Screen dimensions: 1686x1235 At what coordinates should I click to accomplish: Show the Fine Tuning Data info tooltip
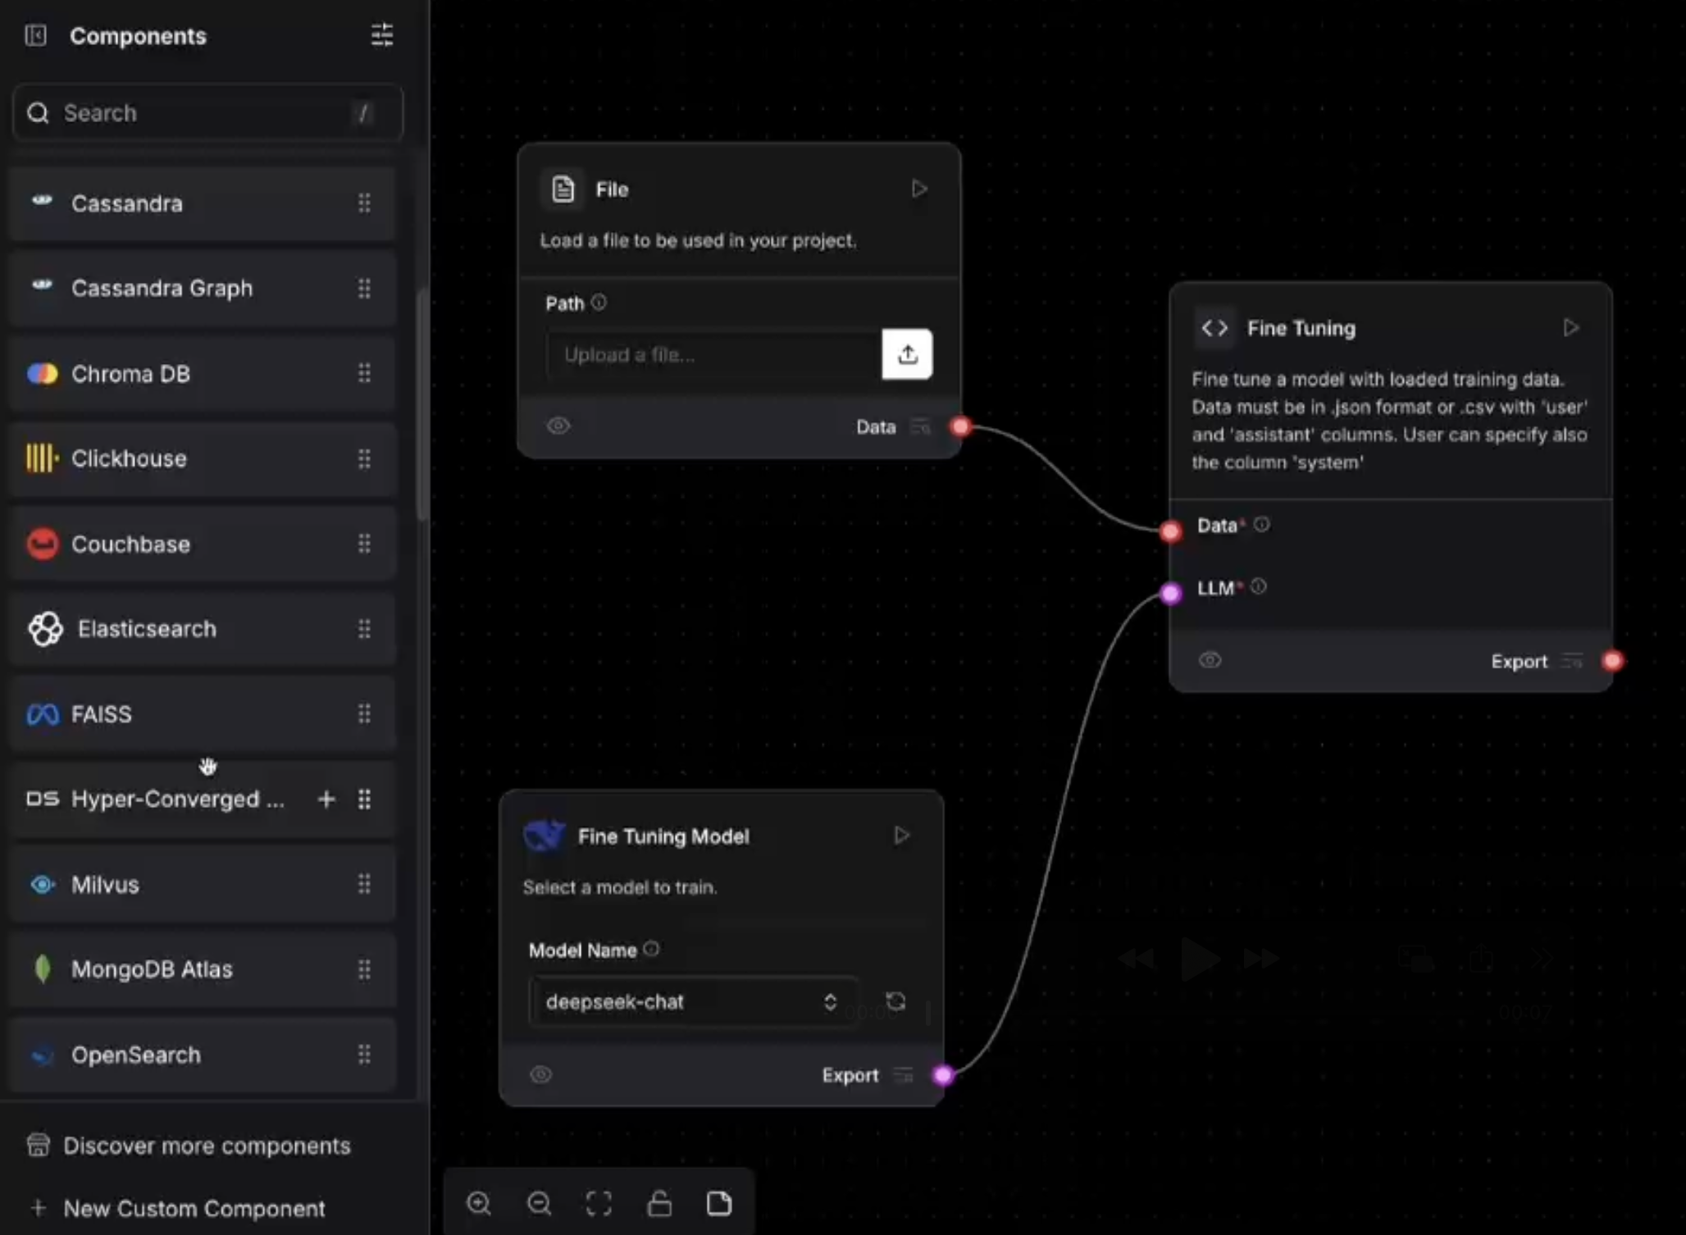(1261, 524)
